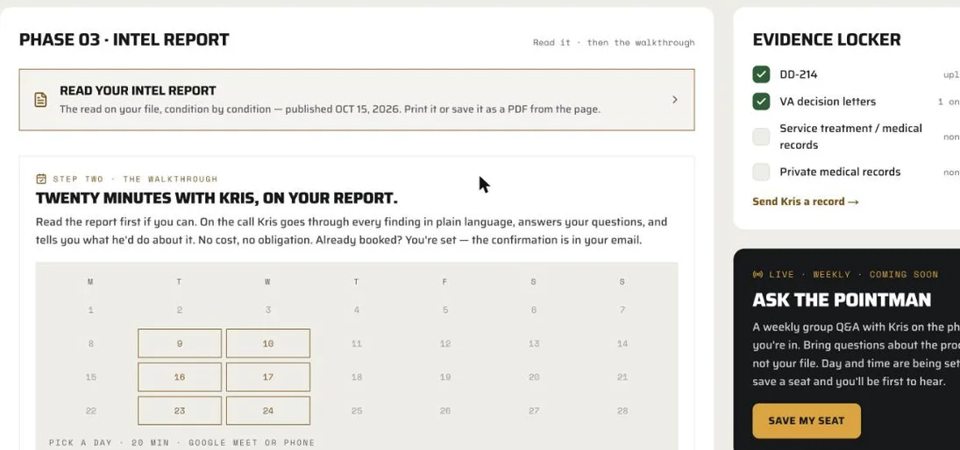960x450 pixels.
Task: Click the calendar check icon beside Step Two
Action: pos(41,179)
